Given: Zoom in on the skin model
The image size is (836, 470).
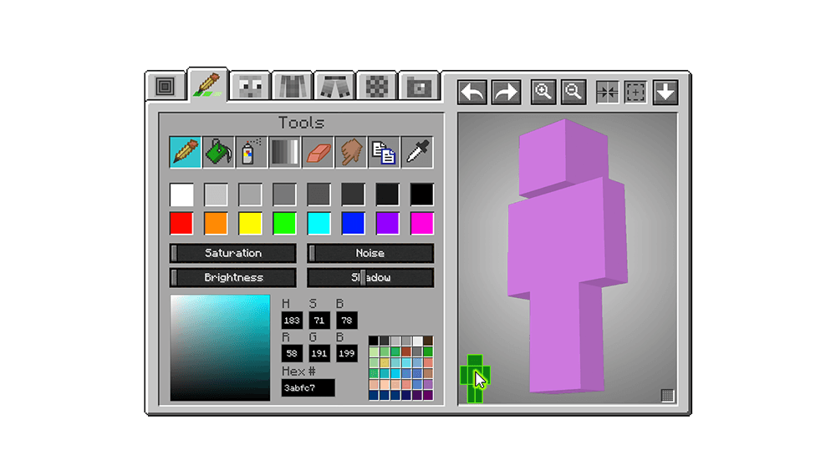Looking at the screenshot, I should (543, 92).
